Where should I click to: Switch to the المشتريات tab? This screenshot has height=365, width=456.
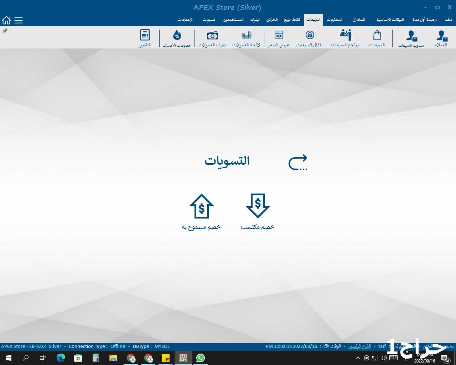tap(335, 20)
